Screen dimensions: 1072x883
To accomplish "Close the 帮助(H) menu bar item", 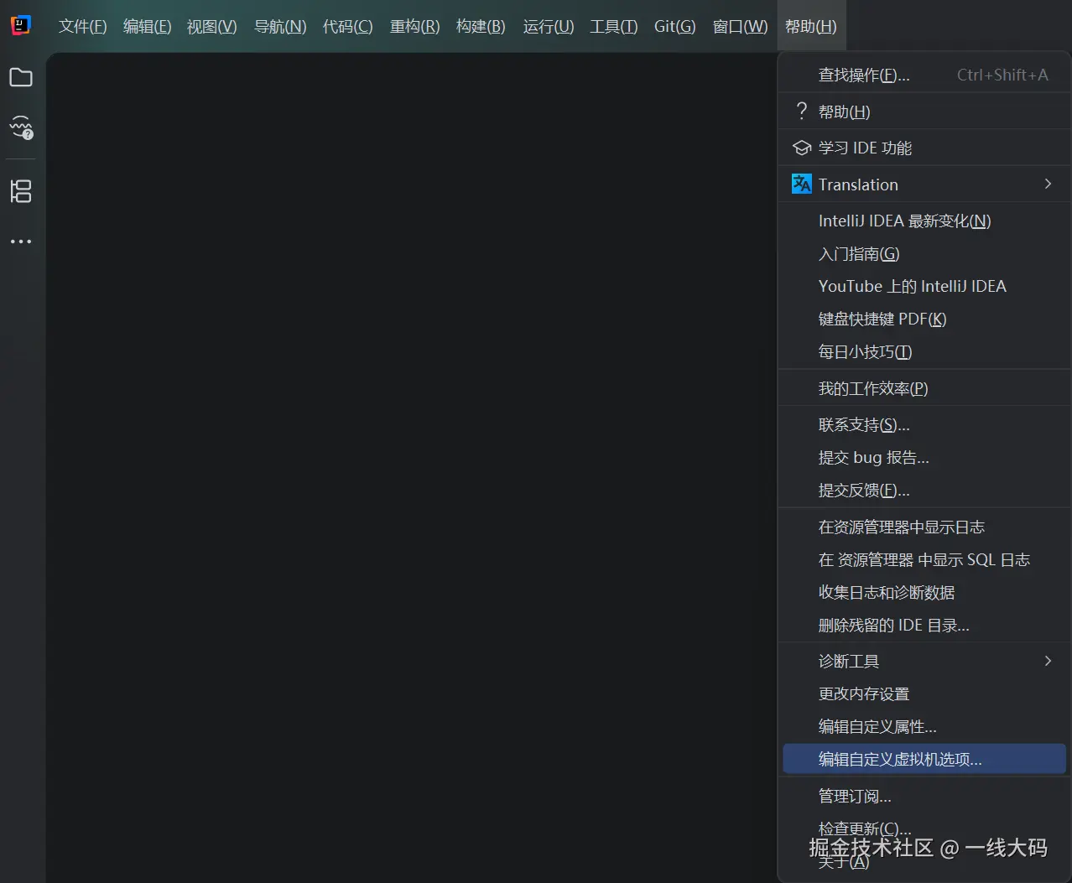I will pyautogui.click(x=810, y=27).
